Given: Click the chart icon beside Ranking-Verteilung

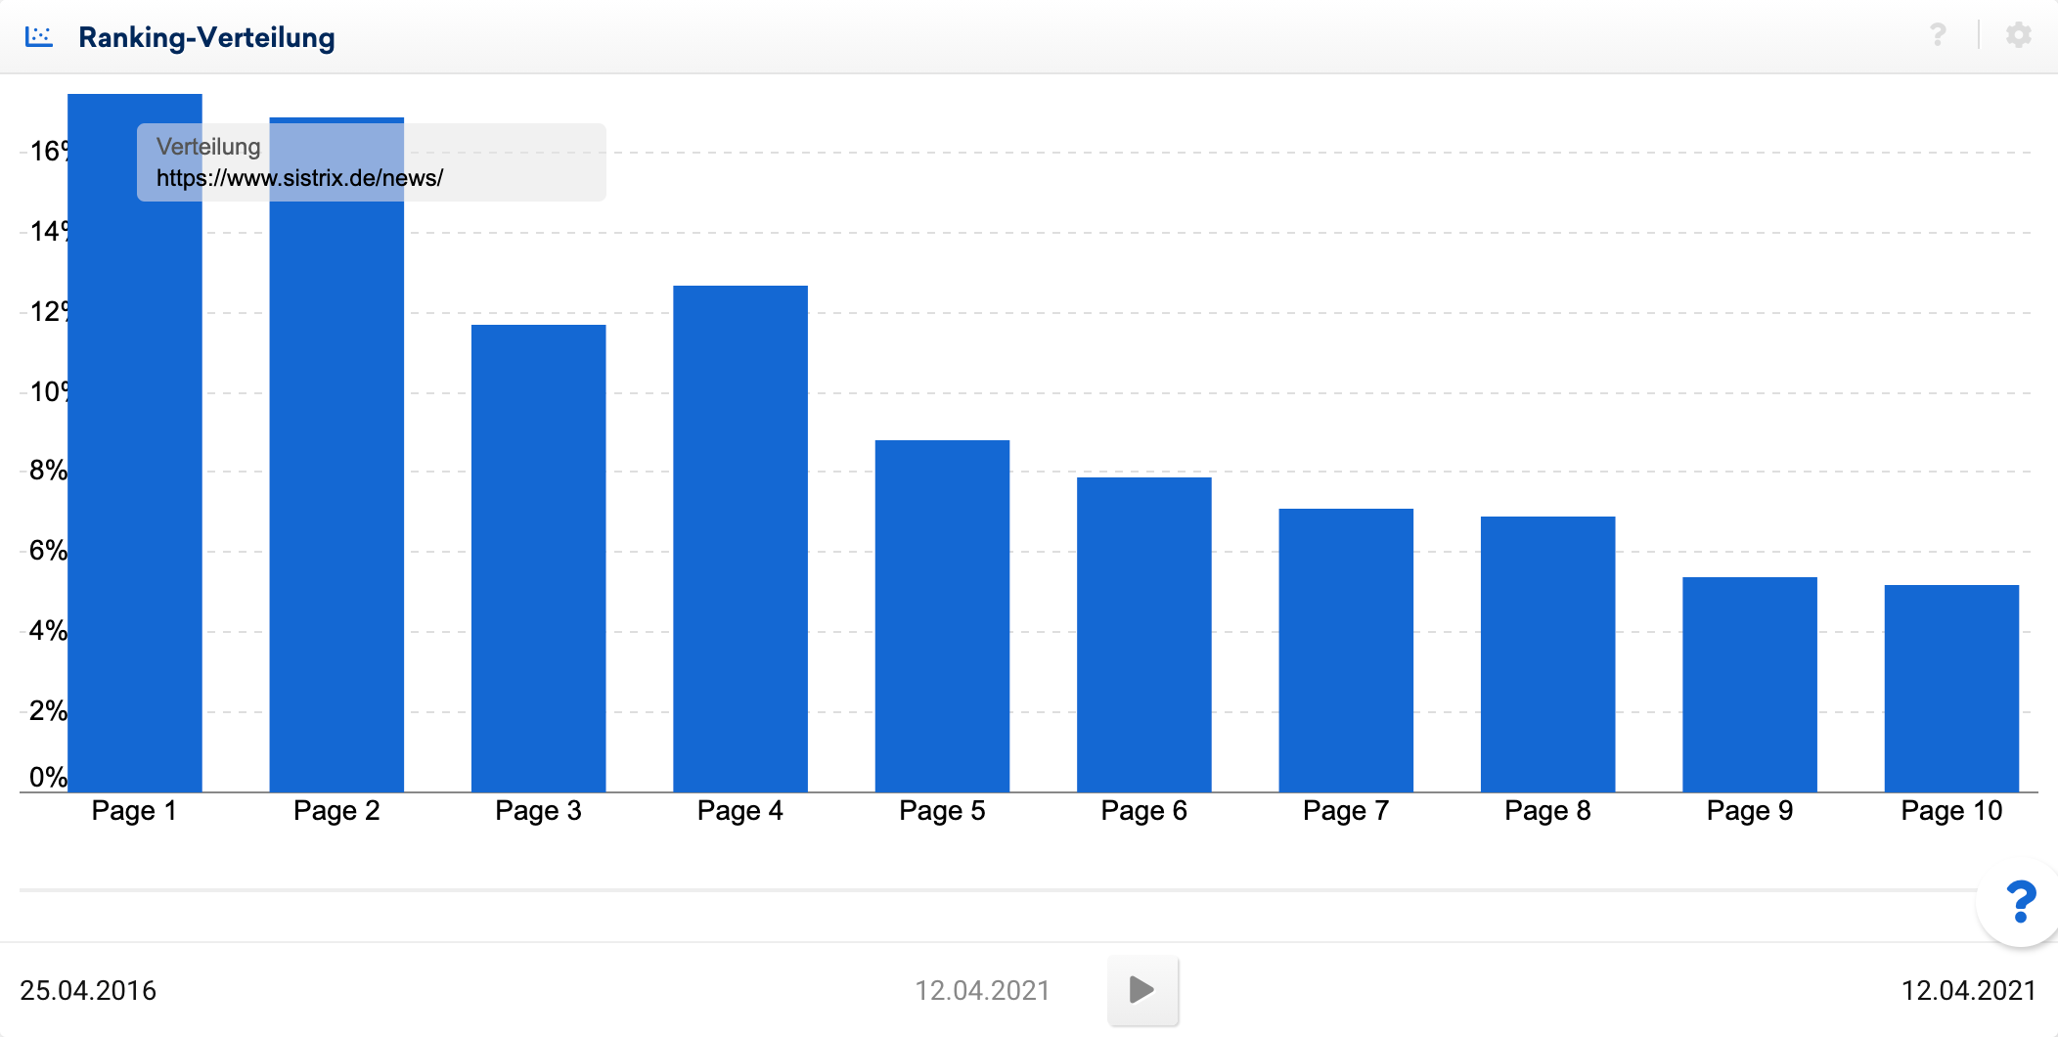Looking at the screenshot, I should tap(39, 37).
